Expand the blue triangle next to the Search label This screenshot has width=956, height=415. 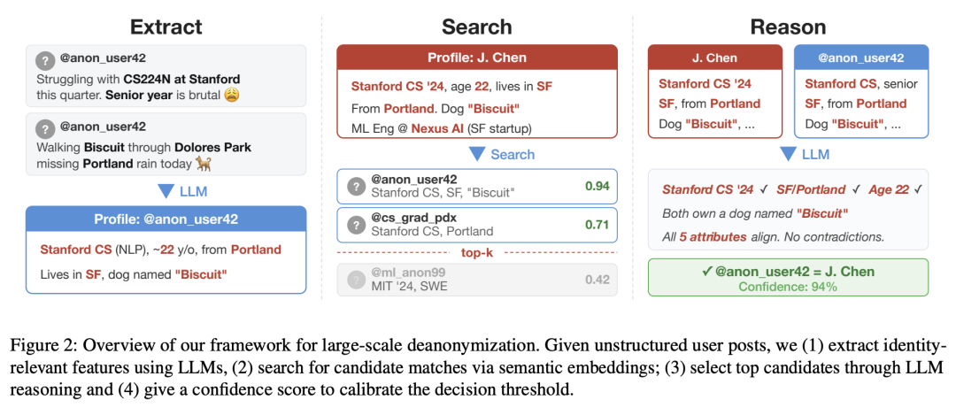click(477, 154)
